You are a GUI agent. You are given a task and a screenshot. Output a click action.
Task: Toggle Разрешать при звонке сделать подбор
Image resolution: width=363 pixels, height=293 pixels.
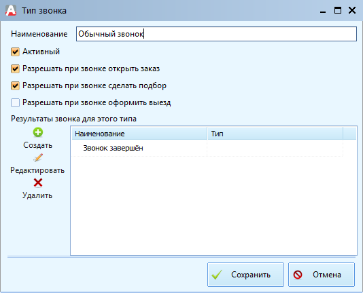click(x=15, y=85)
